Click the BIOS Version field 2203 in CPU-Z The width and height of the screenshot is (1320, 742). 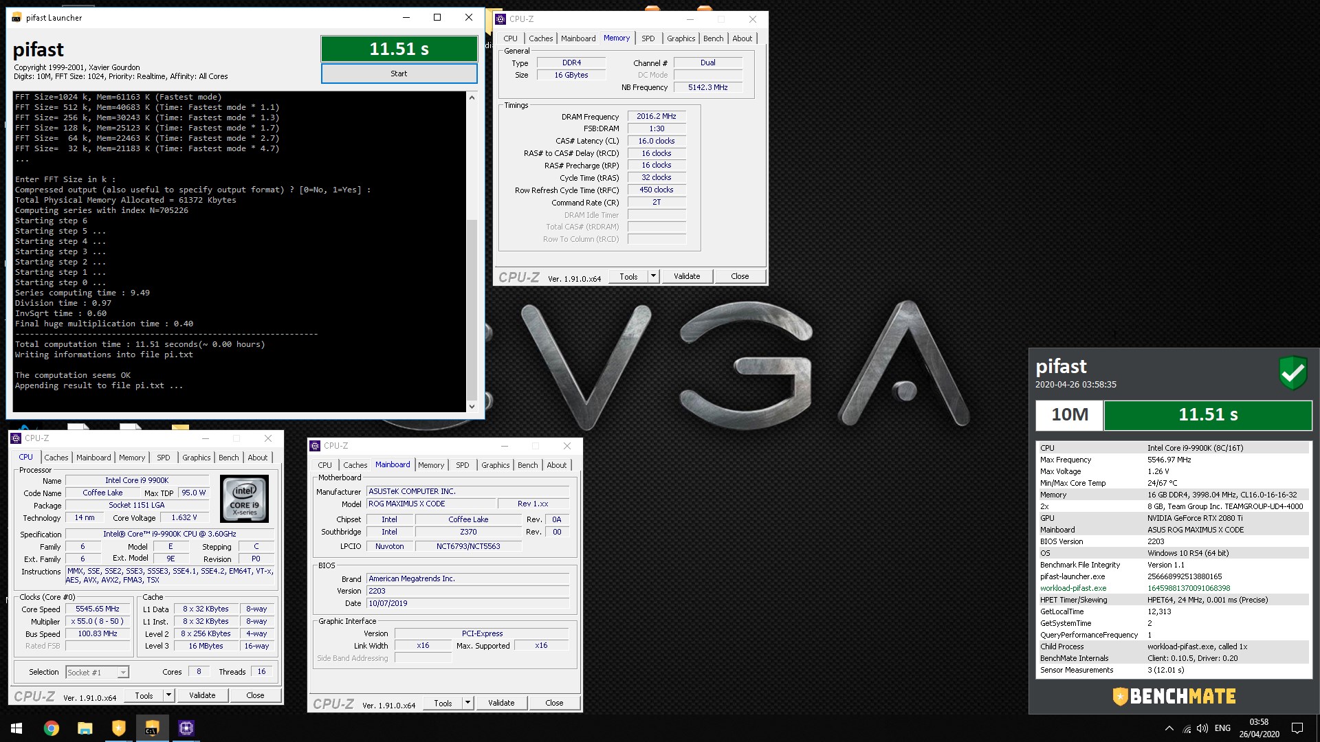coord(467,591)
